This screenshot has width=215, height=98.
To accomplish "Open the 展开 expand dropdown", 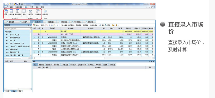I will pos(108,25).
